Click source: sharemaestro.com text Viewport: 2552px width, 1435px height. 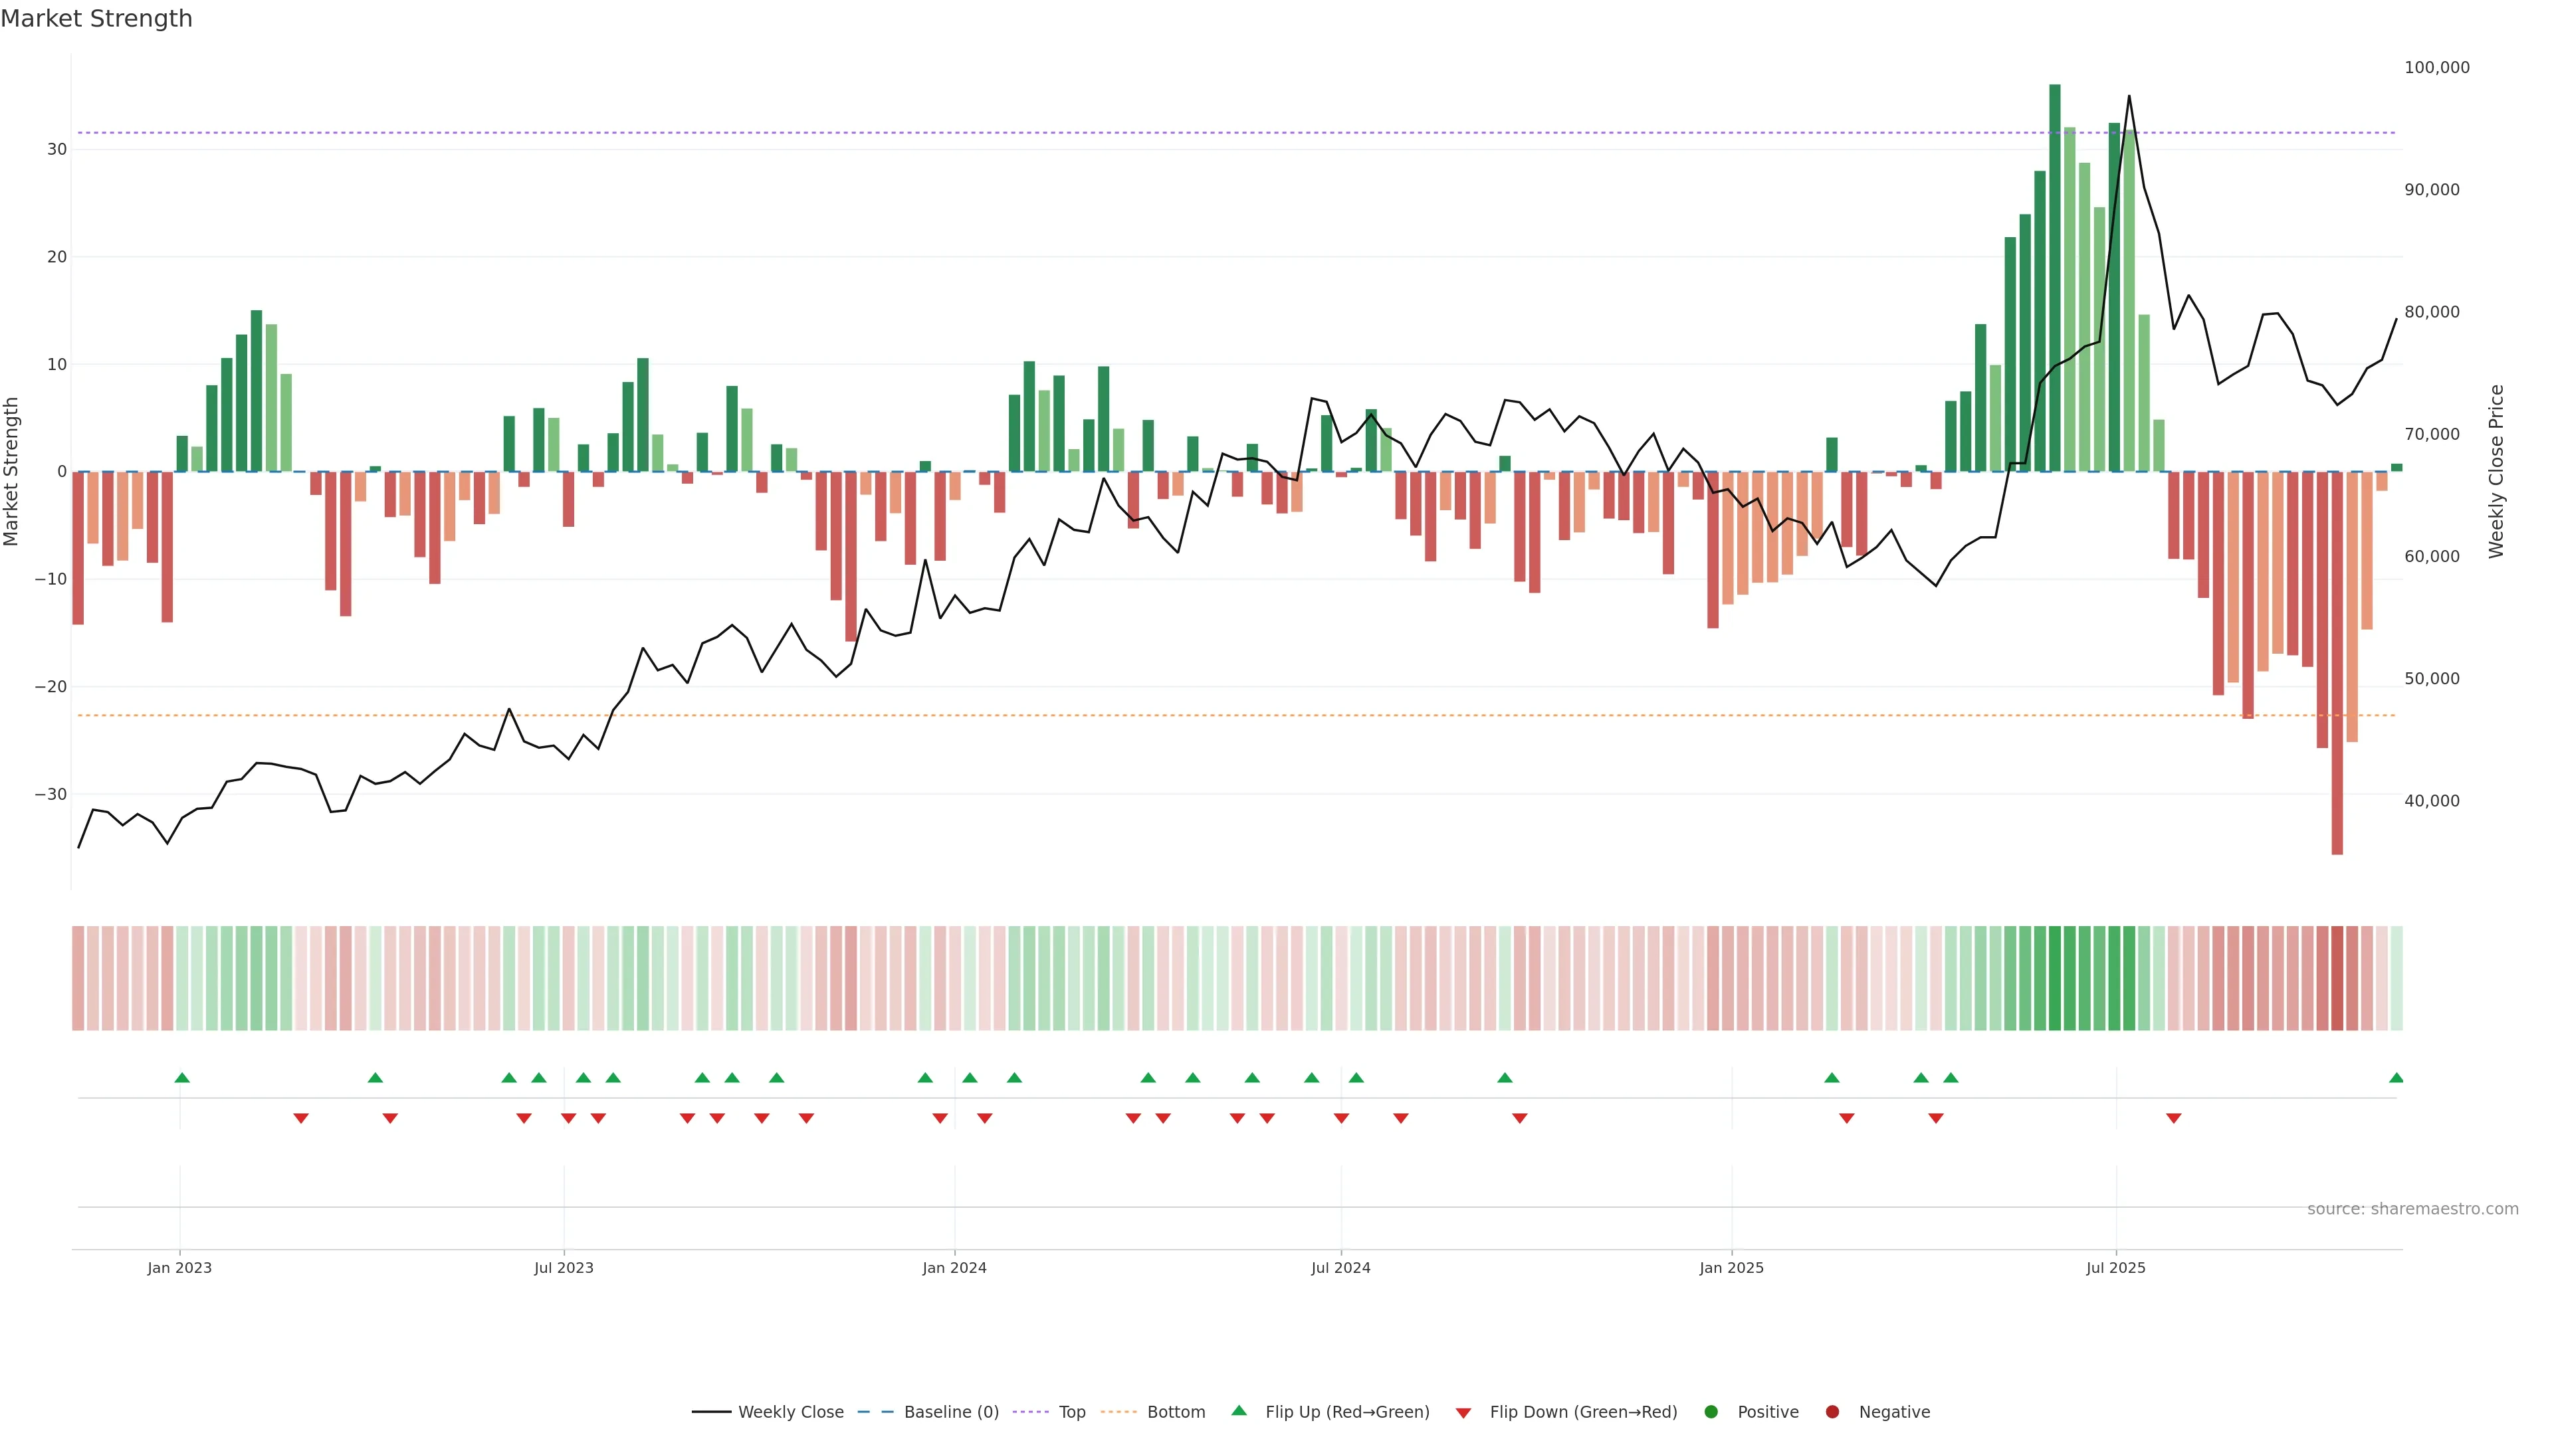[2412, 1209]
